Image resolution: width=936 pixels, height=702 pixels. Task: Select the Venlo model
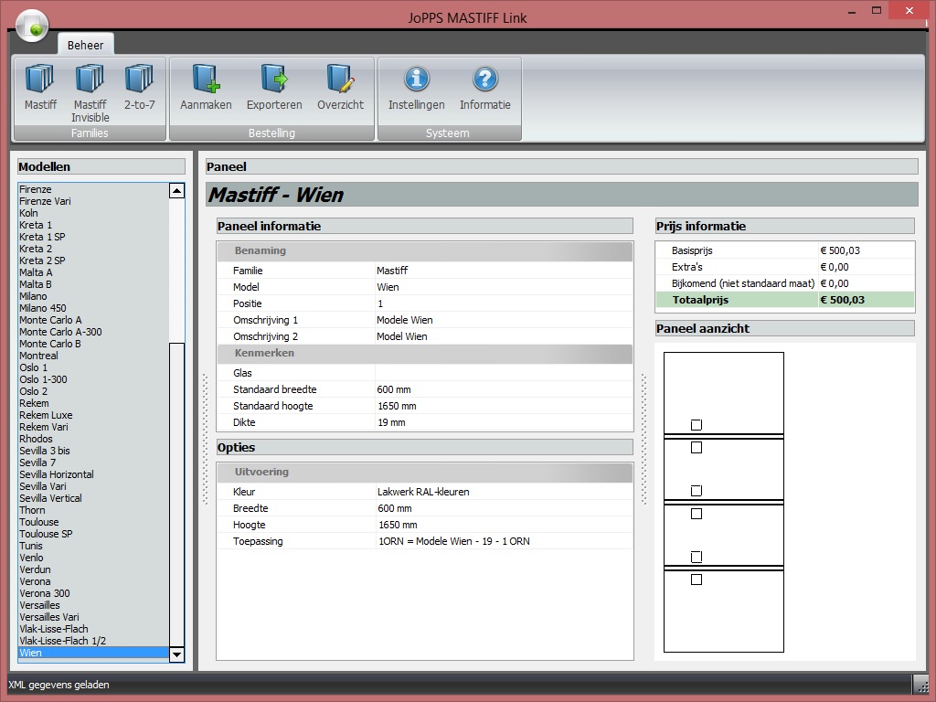click(x=93, y=558)
